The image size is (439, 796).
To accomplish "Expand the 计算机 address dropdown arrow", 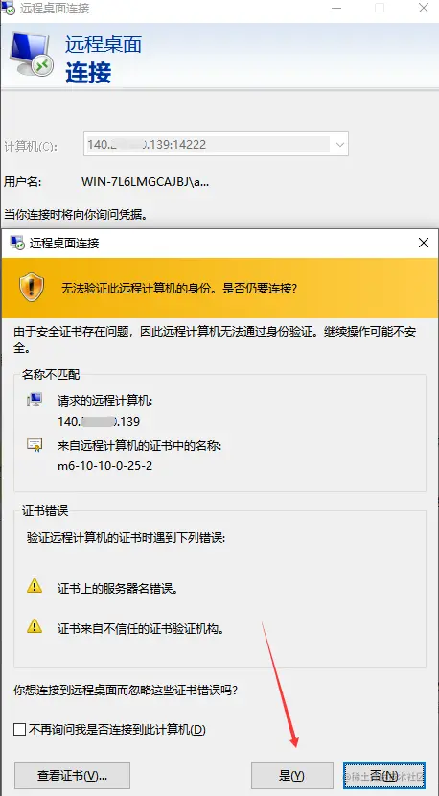I will point(339,145).
